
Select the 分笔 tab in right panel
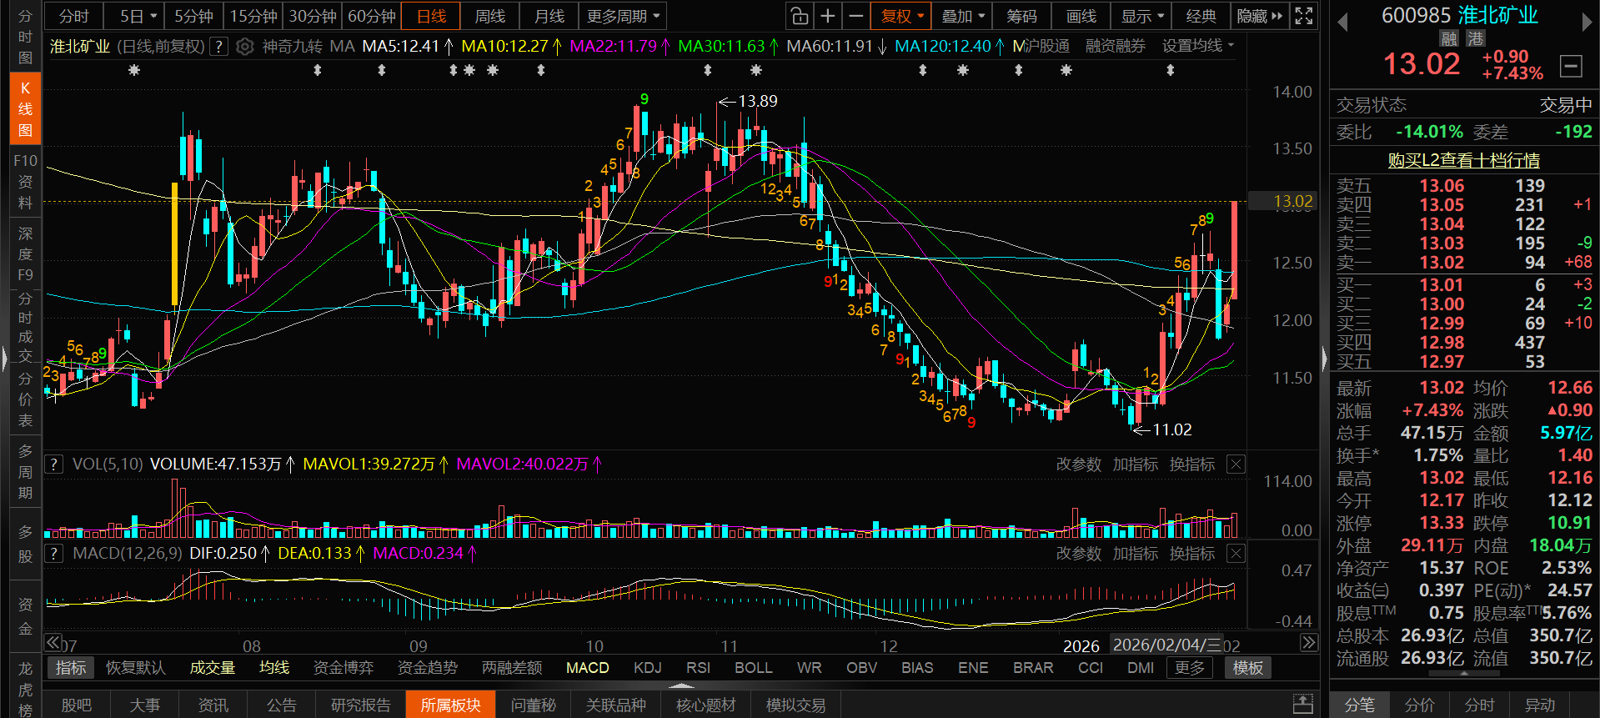pos(1359,705)
